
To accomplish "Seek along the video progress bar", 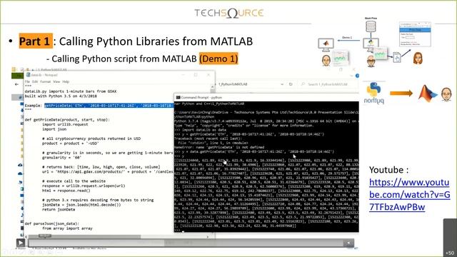I will 186,243.
